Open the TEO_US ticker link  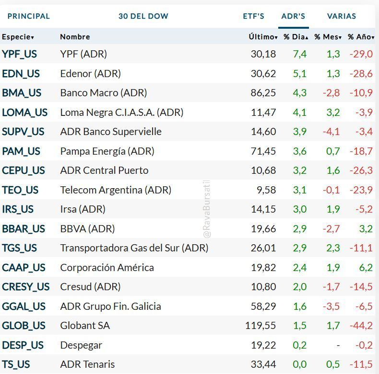point(20,190)
